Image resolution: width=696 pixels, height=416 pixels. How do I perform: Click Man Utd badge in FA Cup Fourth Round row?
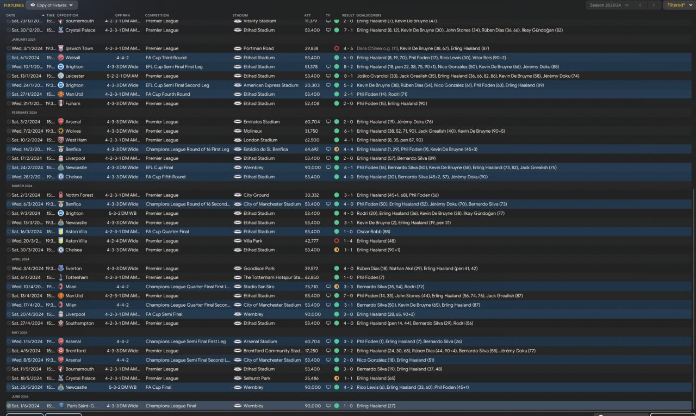[61, 94]
